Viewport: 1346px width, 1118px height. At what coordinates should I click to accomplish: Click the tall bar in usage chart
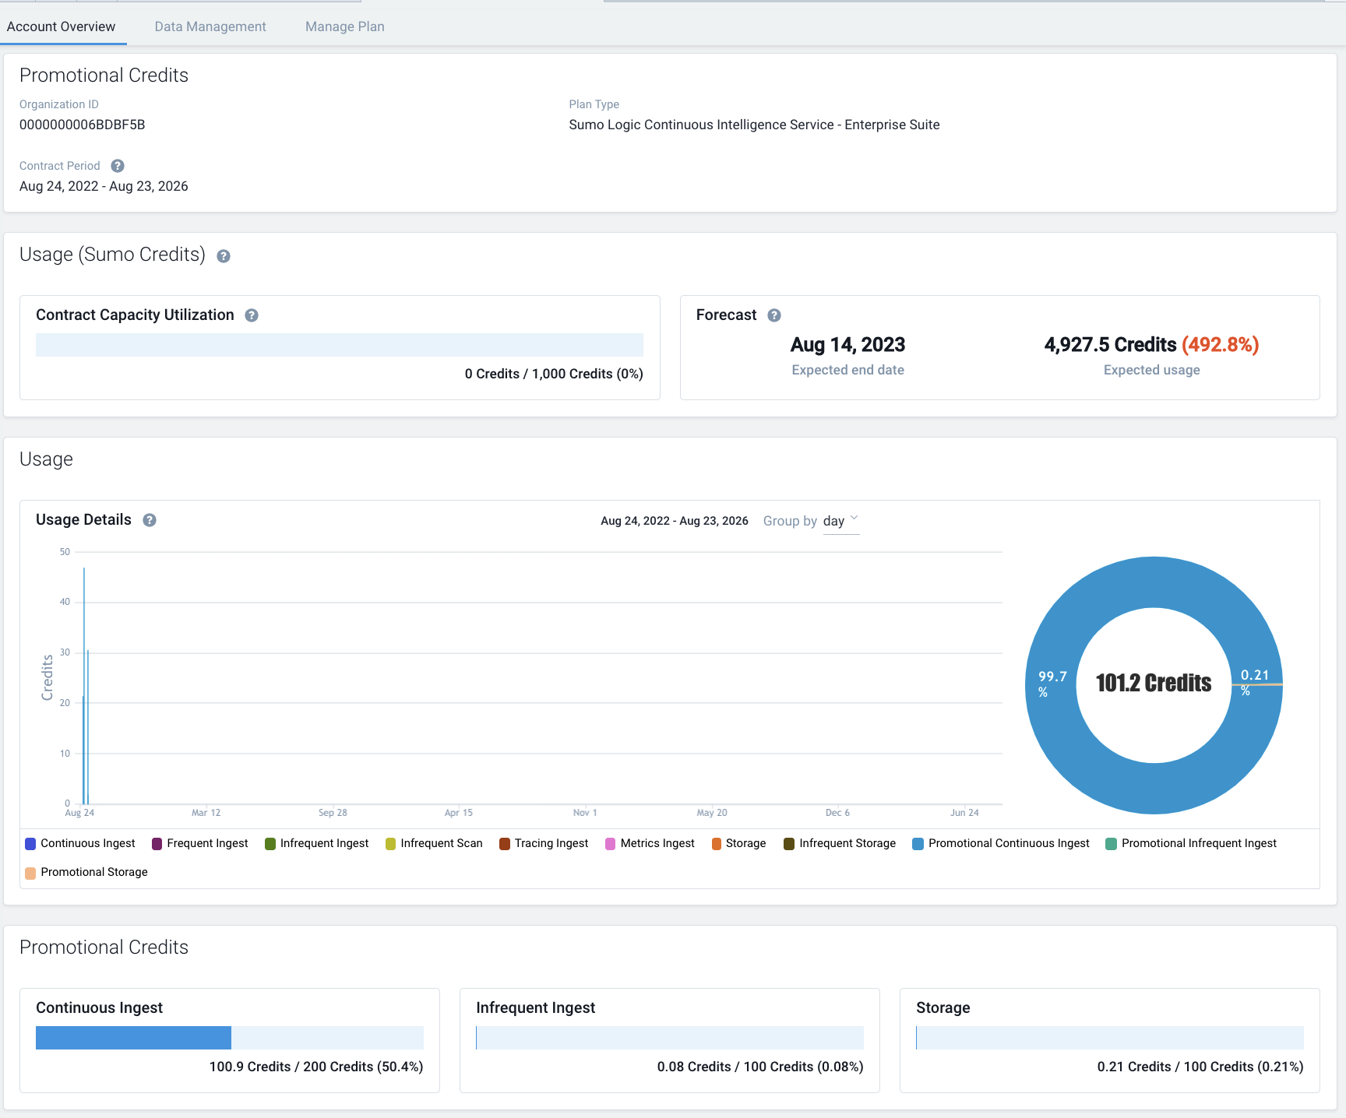click(x=84, y=685)
